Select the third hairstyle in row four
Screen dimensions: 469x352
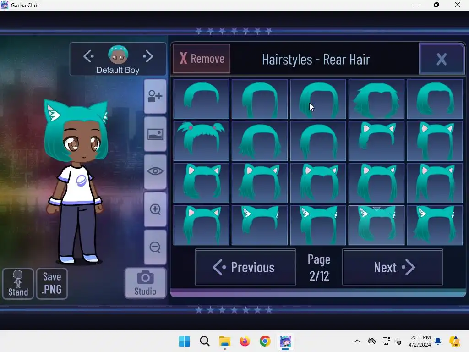[318, 225]
